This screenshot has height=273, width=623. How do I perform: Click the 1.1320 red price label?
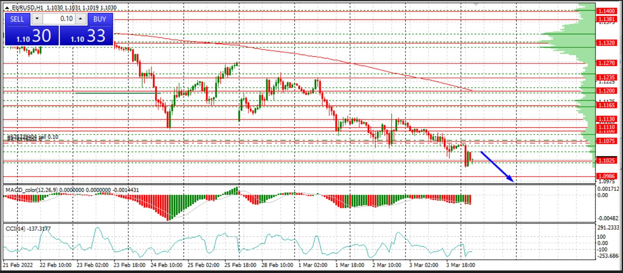[x=608, y=43]
